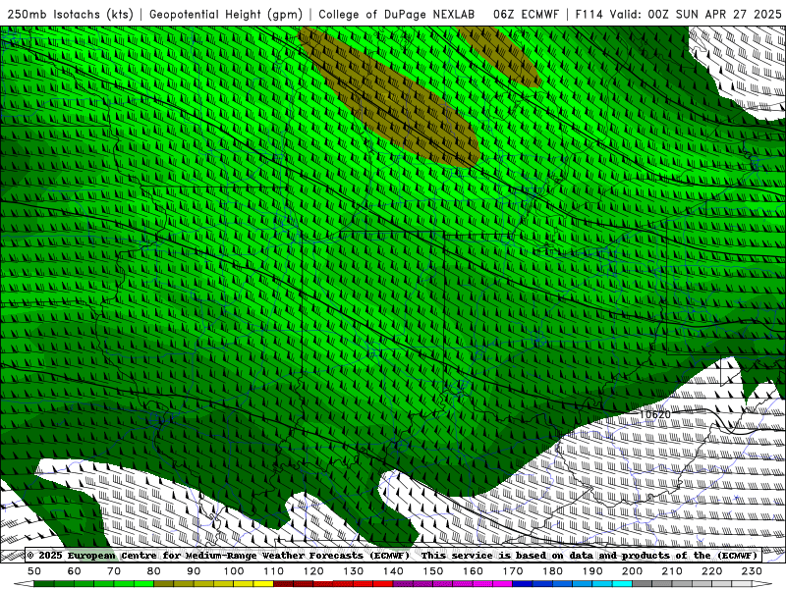This screenshot has height=589, width=786.
Task: Click the bright yellow swatch just before 110
Action: coord(263,584)
